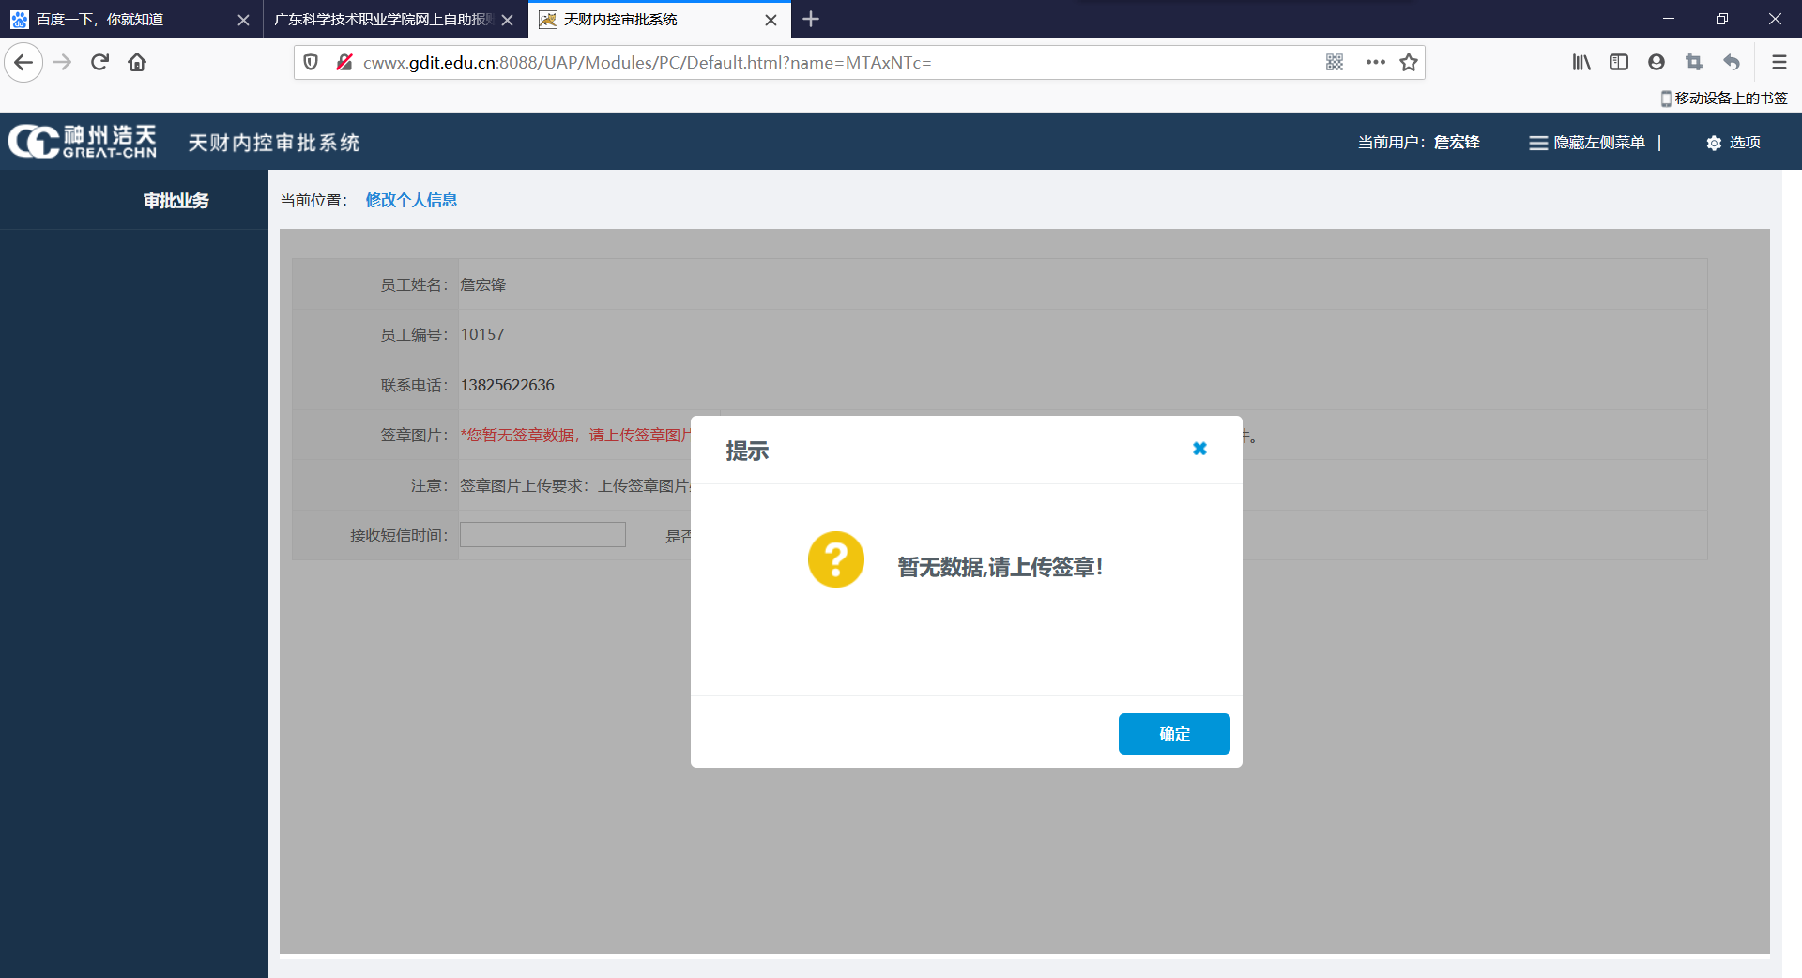The height and width of the screenshot is (978, 1802).
Task: Open the browser library icon
Action: pos(1581,63)
